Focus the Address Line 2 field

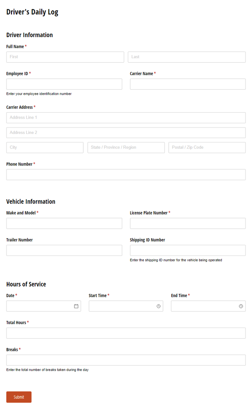pos(126,133)
